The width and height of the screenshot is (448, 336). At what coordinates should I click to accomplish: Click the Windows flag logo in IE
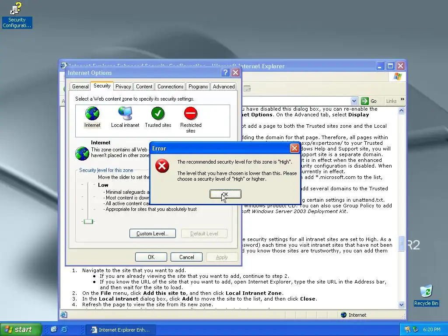(x=397, y=76)
